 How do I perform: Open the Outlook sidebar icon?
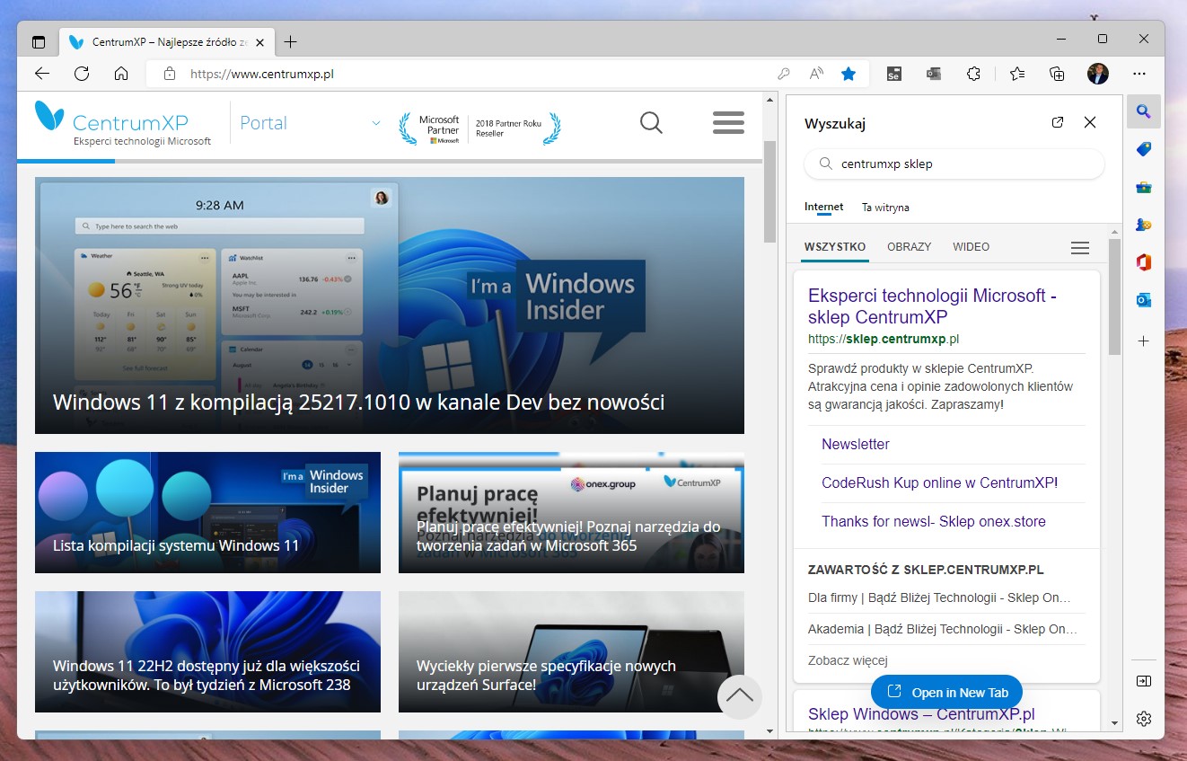(x=1143, y=300)
